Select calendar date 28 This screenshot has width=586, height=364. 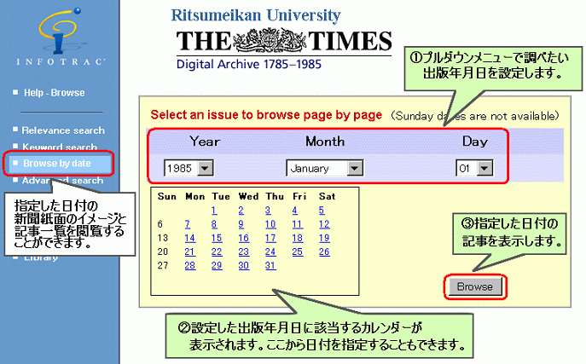tap(190, 265)
